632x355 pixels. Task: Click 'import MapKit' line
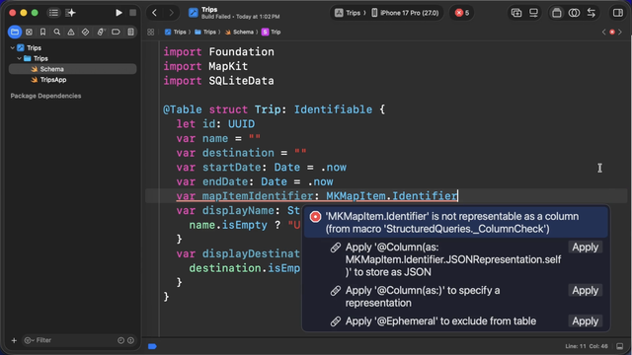pyautogui.click(x=205, y=66)
